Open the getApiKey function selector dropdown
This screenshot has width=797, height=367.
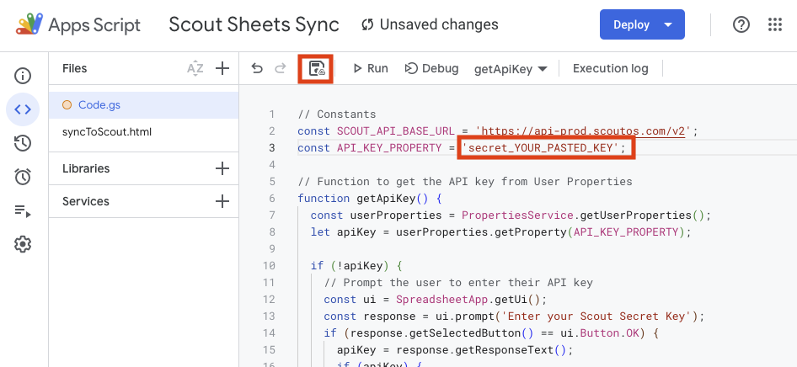tap(511, 69)
